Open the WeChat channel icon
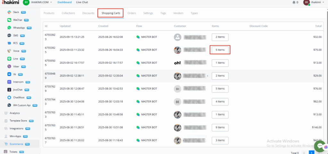This screenshot has width=328, height=154. click(x=9, y=20)
